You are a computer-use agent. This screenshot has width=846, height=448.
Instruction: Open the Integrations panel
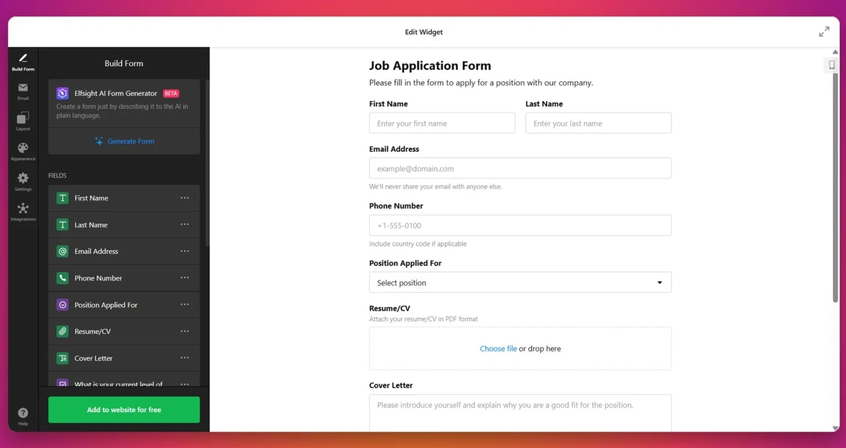point(23,211)
